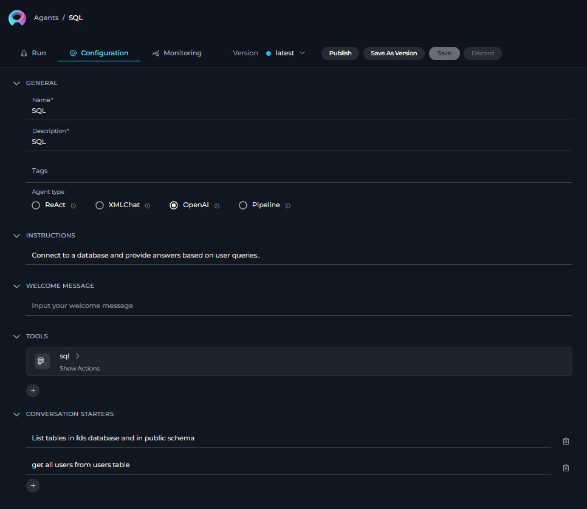Select the XMLChat agent type

tap(100, 205)
